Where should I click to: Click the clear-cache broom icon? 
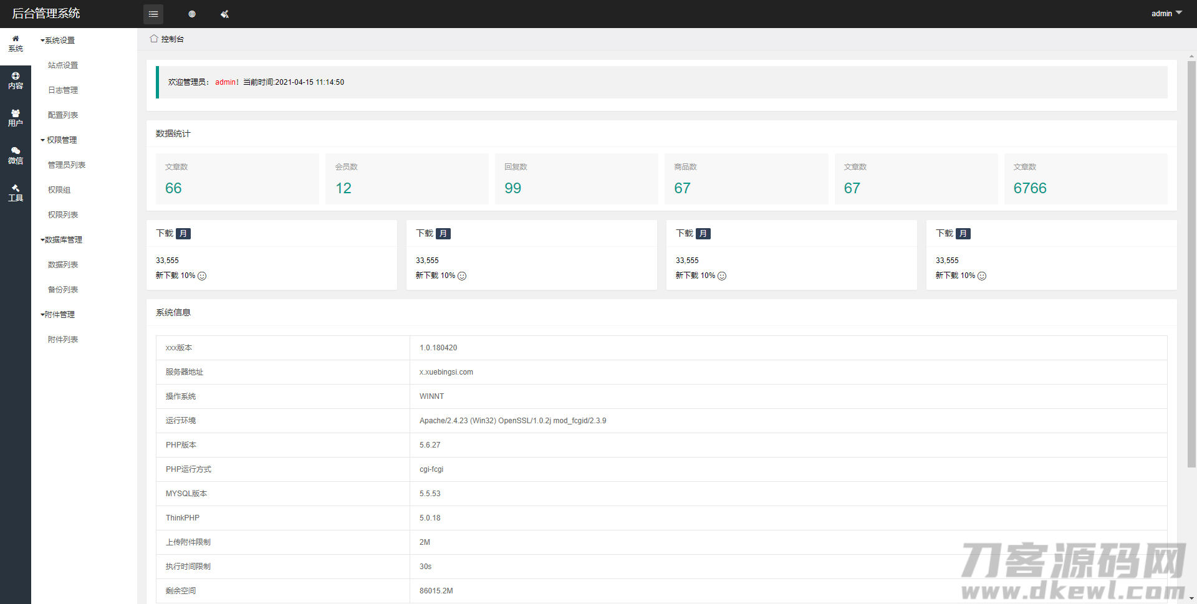[x=224, y=14]
